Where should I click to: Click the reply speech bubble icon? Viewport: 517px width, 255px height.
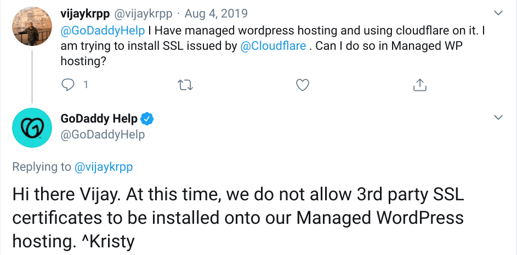[x=67, y=85]
